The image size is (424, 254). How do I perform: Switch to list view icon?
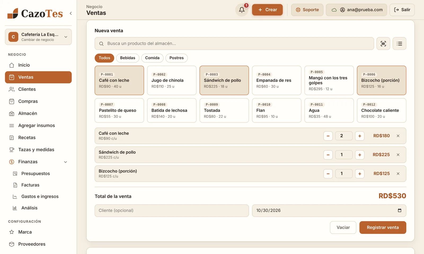(x=399, y=44)
